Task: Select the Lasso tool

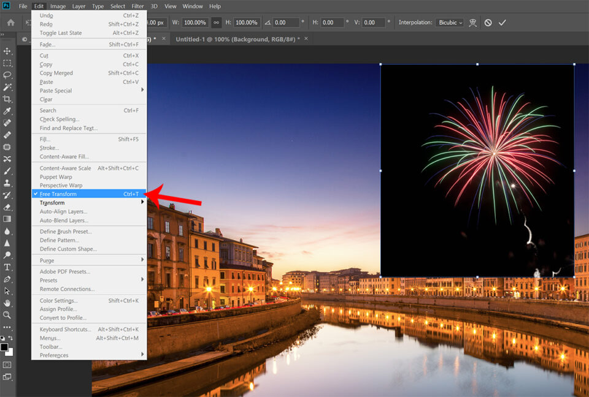Action: 7,75
